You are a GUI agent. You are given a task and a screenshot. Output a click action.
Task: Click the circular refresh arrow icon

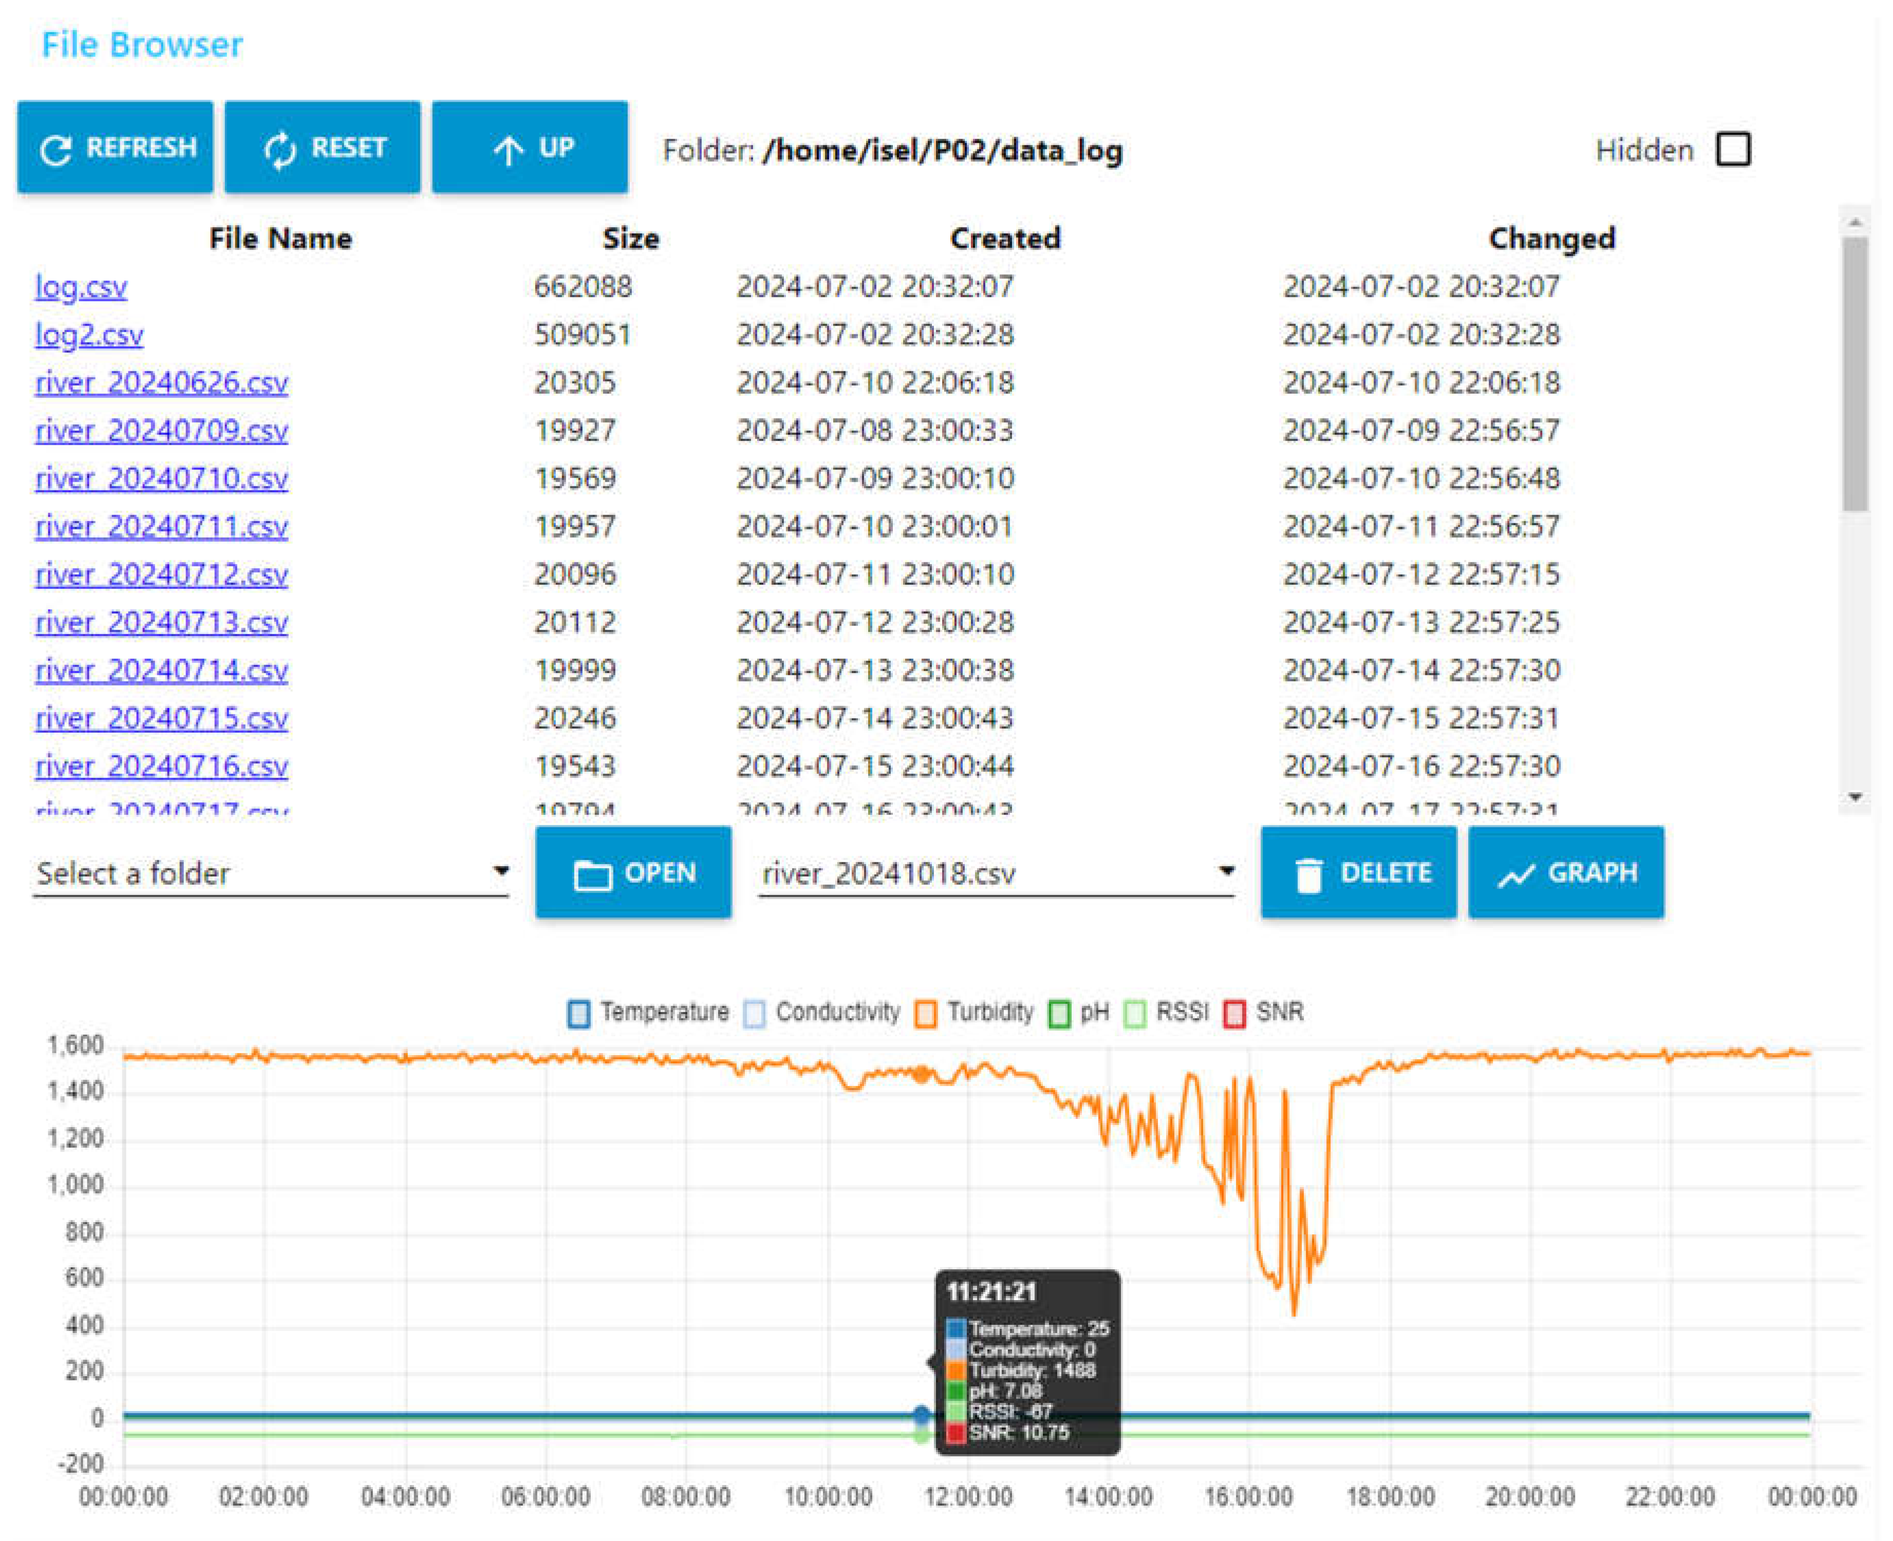55,150
